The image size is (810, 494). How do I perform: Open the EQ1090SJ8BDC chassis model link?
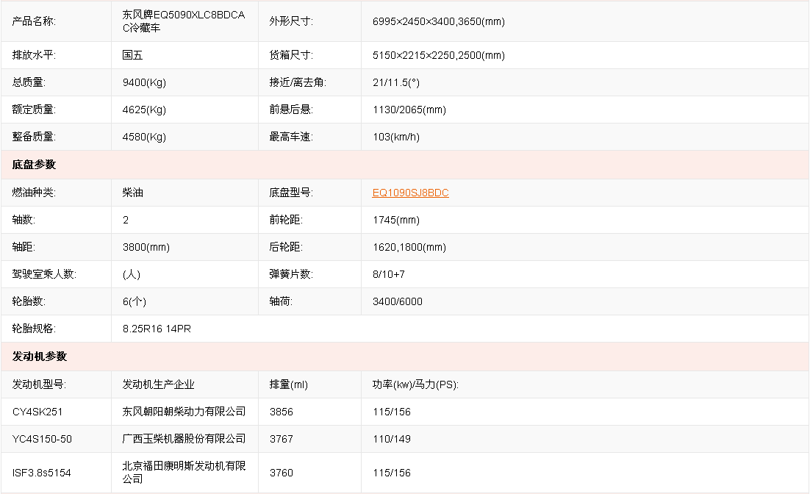point(410,193)
